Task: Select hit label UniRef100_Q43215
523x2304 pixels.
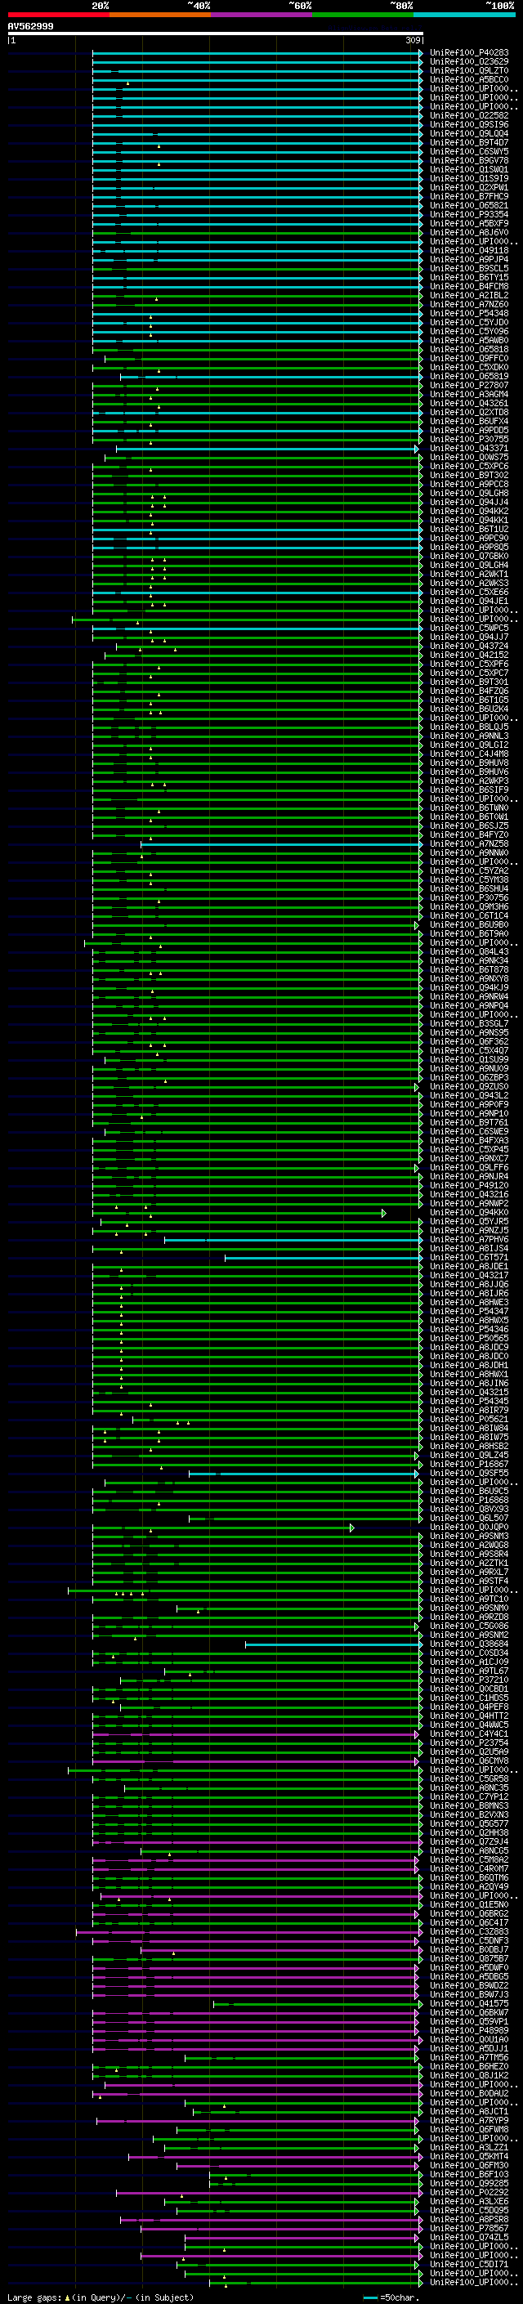Action: click(469, 1393)
